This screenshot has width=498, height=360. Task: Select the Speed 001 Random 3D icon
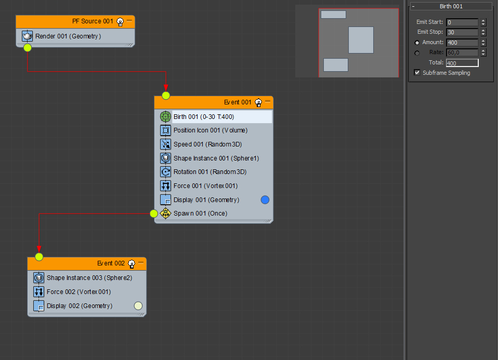point(165,144)
